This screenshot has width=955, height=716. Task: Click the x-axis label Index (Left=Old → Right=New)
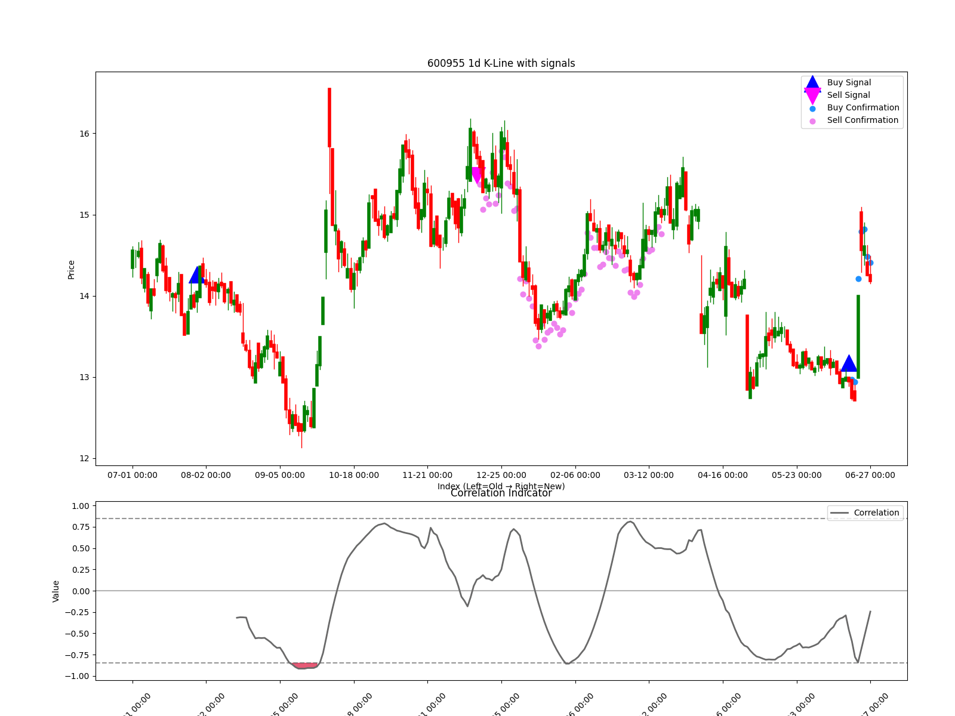tap(501, 486)
